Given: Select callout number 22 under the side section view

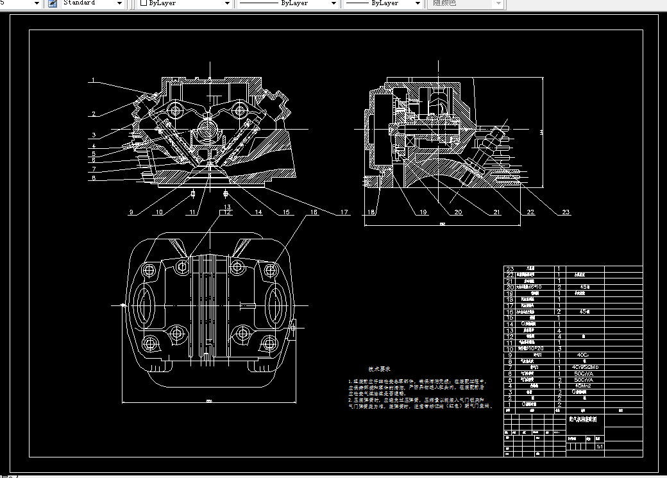Looking at the screenshot, I should coord(530,212).
